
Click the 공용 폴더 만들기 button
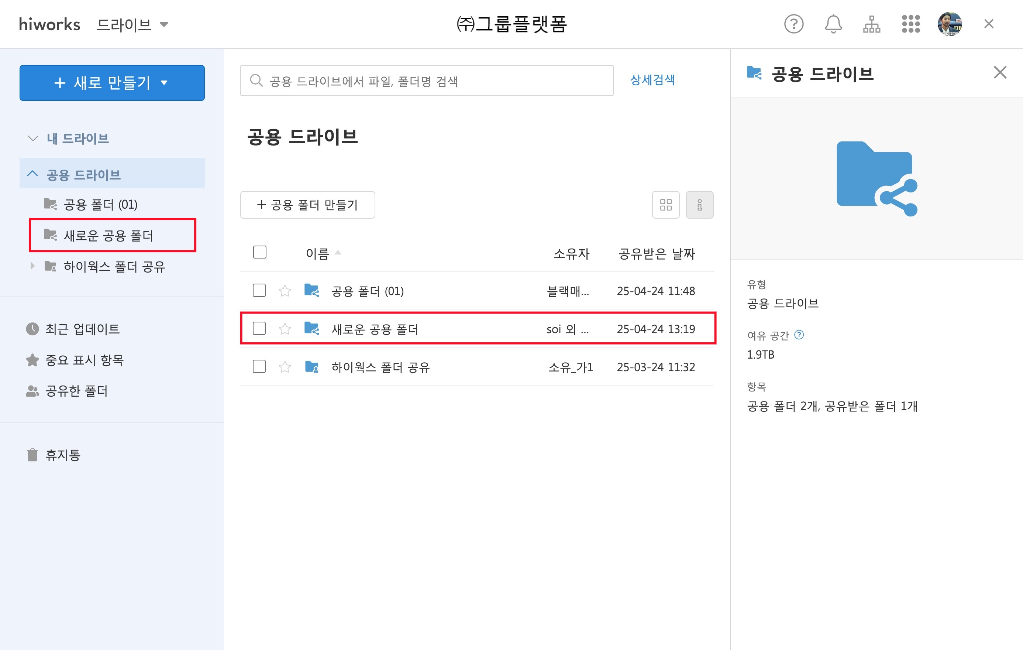point(307,205)
